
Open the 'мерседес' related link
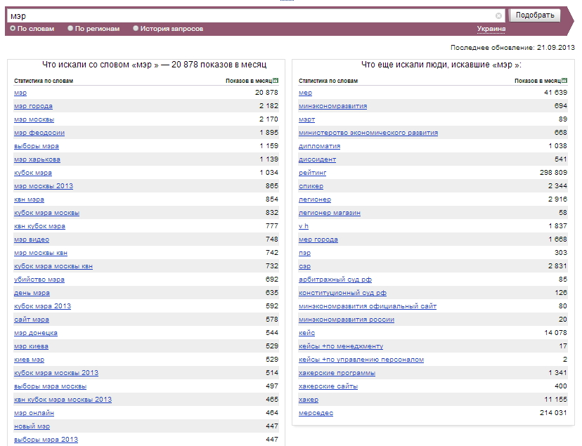(316, 413)
